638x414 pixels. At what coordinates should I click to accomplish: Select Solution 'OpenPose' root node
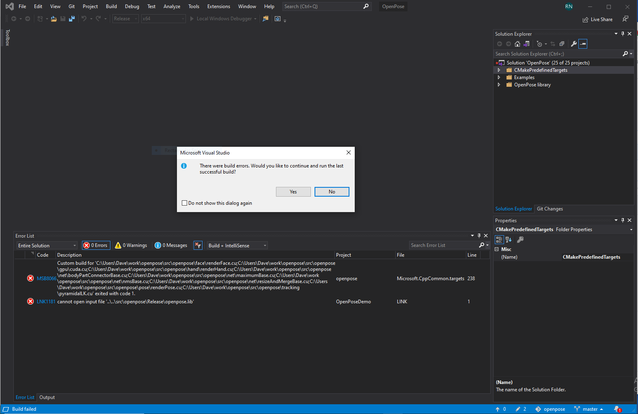tap(548, 63)
